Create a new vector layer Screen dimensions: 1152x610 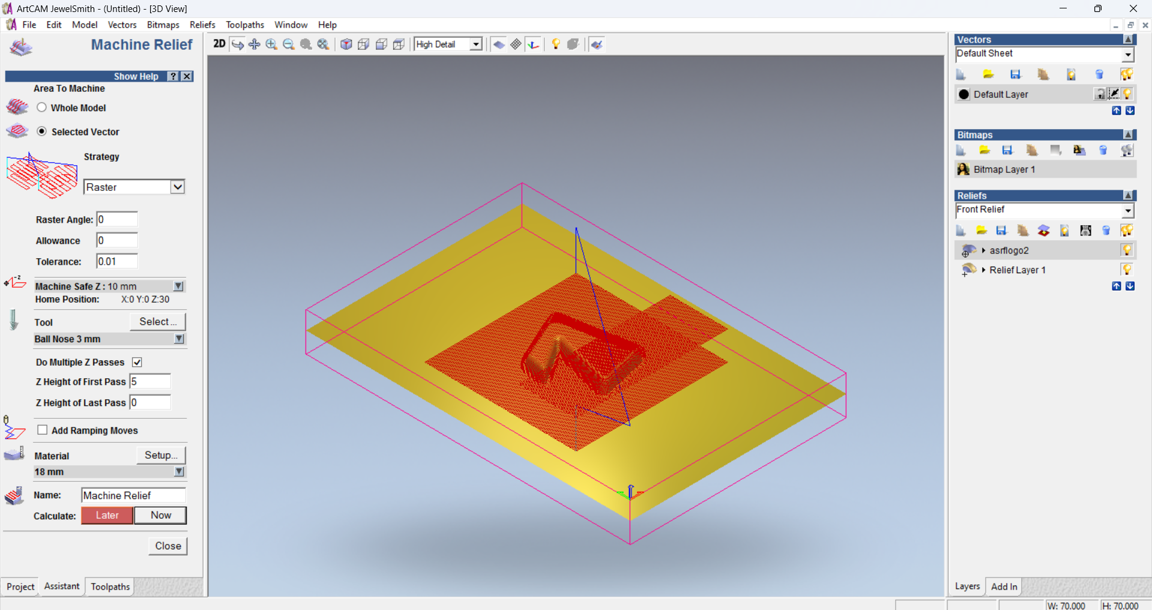[961, 74]
